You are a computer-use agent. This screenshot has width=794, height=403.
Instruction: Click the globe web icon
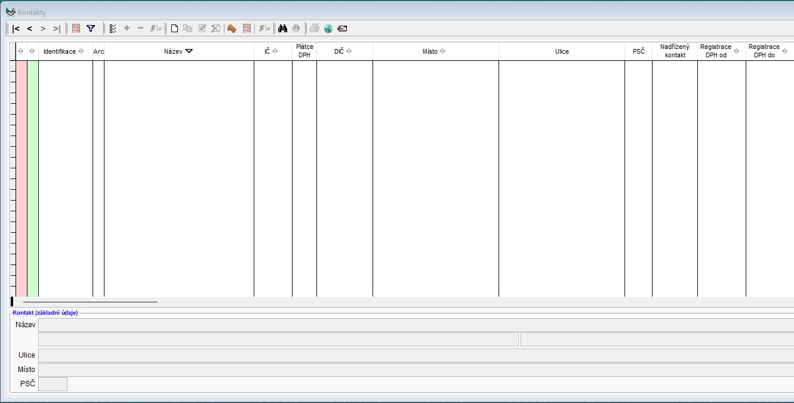tap(328, 28)
